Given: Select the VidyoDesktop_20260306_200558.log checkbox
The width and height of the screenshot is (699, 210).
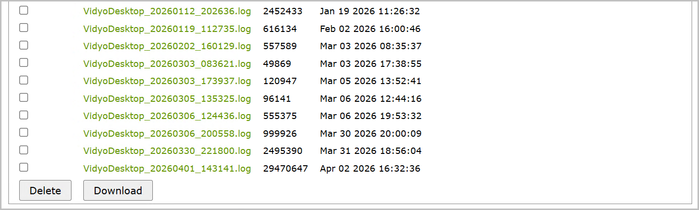Looking at the screenshot, I should point(24,132).
